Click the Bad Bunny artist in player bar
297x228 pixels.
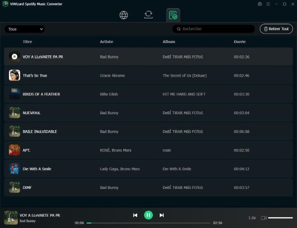point(27,221)
